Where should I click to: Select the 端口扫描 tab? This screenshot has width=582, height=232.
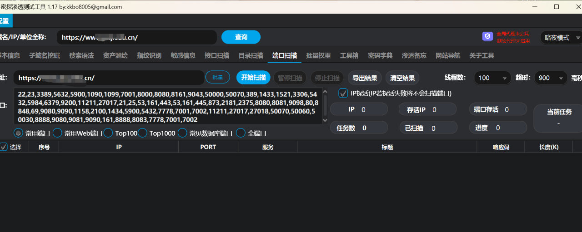click(x=285, y=55)
